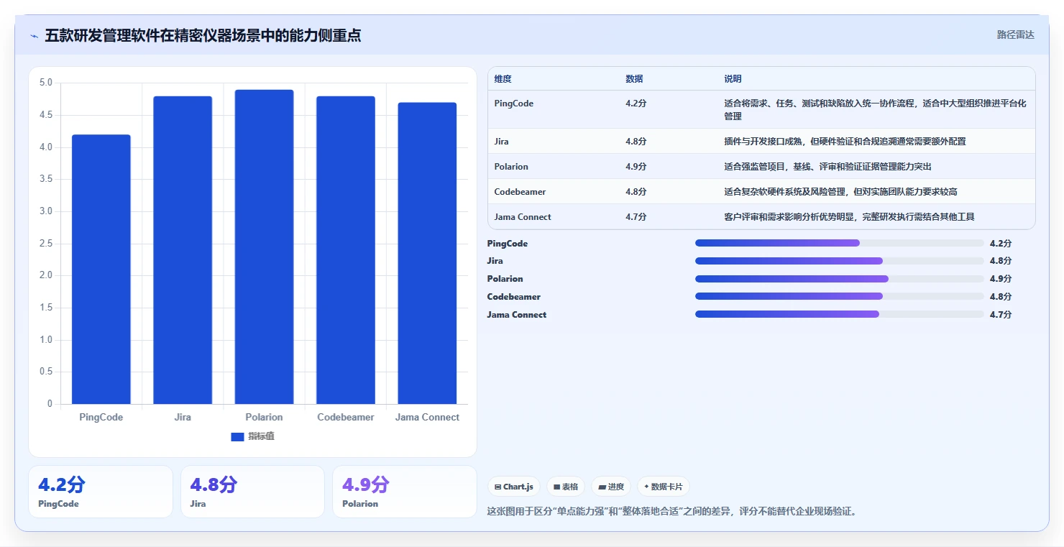Click the 4.9分 value beside the Polarion progress bar
This screenshot has height=547, width=1064.
pos(1001,279)
